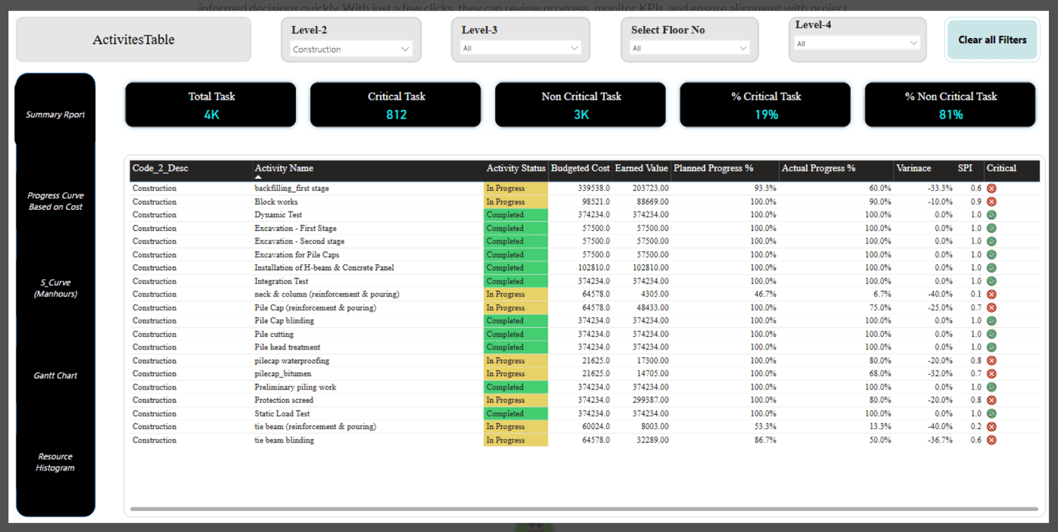The width and height of the screenshot is (1058, 532).
Task: Open the Select Floor No dropdown
Action: click(x=690, y=49)
